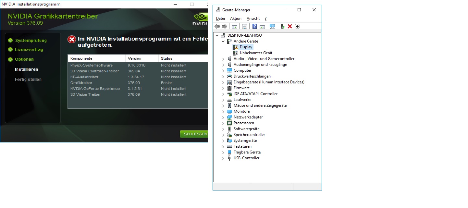
Task: Click the Unbekanntes Gerät device icon
Action: pos(236,53)
